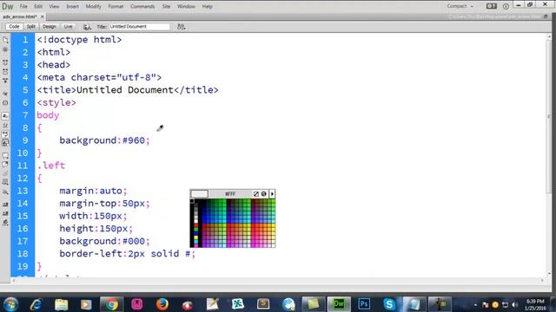Screen dimensions: 556x312
Task: Pick the red swatch in left column
Action: tap(196, 225)
